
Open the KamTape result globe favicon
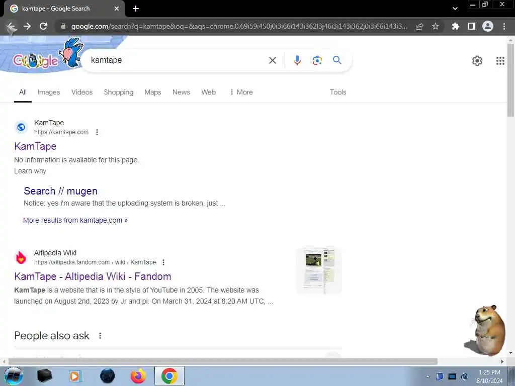(x=21, y=127)
